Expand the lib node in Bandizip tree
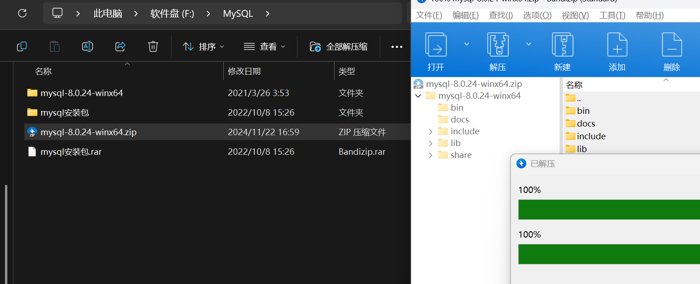The height and width of the screenshot is (284, 700). 430,143
